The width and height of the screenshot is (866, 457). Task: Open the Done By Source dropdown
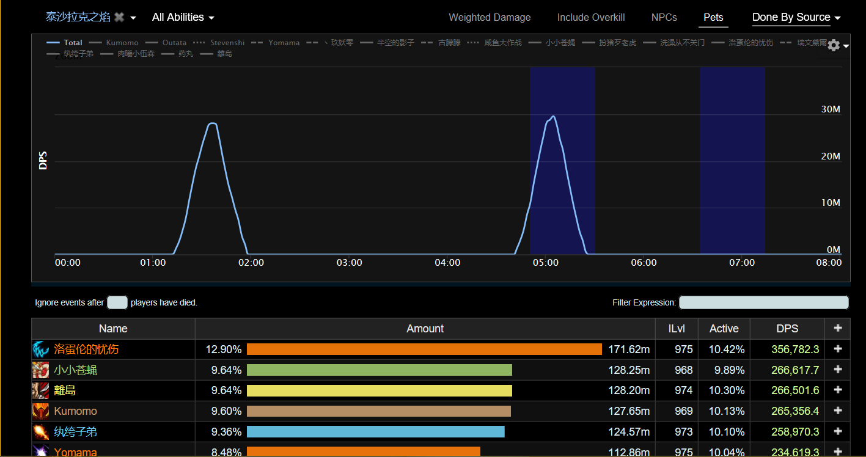point(796,17)
